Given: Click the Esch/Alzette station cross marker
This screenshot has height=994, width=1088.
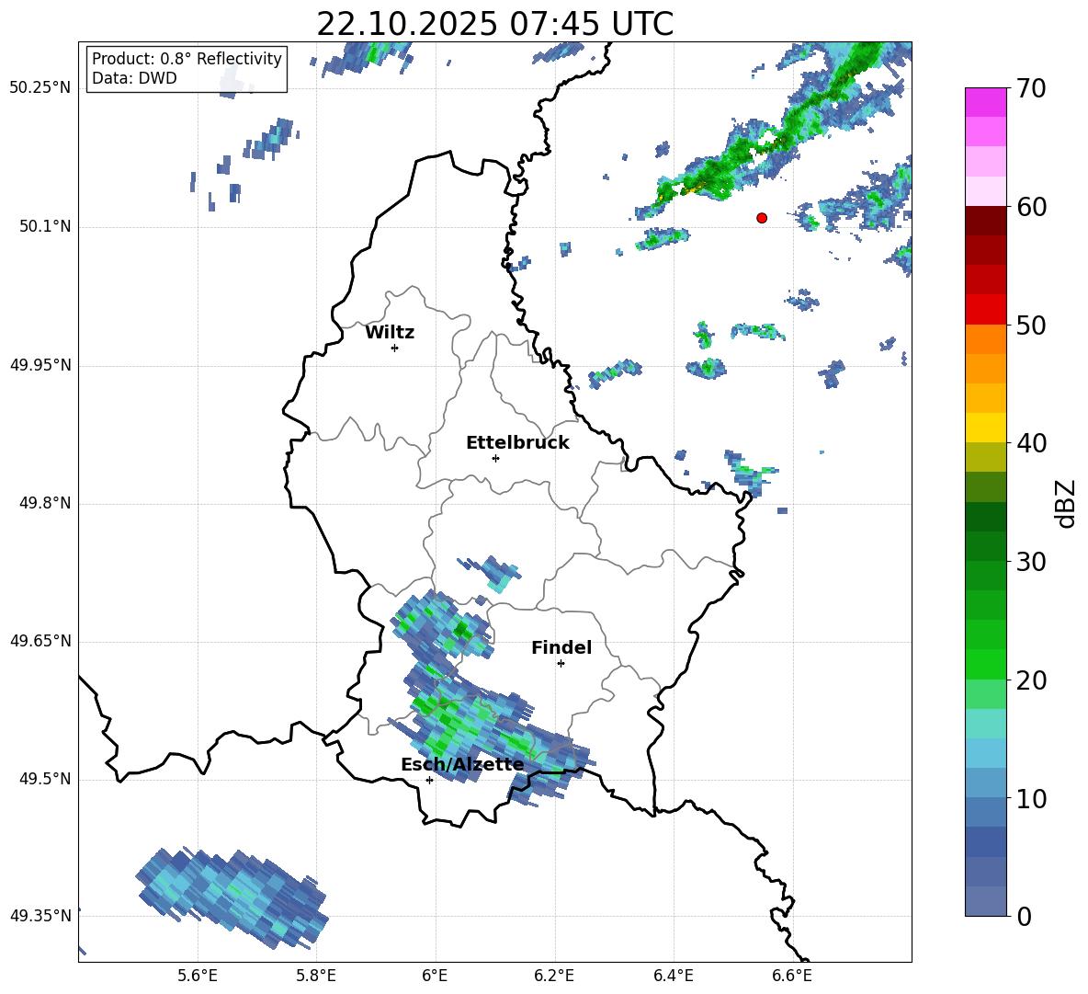Looking at the screenshot, I should tap(429, 780).
